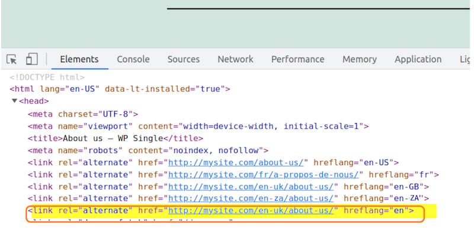Image resolution: width=474 pixels, height=228 pixels.
Task: Open the Performance tab
Action: [x=297, y=59]
